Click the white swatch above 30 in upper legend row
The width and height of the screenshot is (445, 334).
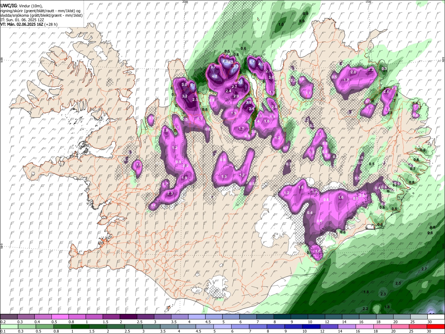click(x=436, y=317)
